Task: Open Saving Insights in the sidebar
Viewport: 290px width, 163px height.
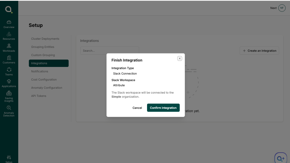Action: [9, 97]
